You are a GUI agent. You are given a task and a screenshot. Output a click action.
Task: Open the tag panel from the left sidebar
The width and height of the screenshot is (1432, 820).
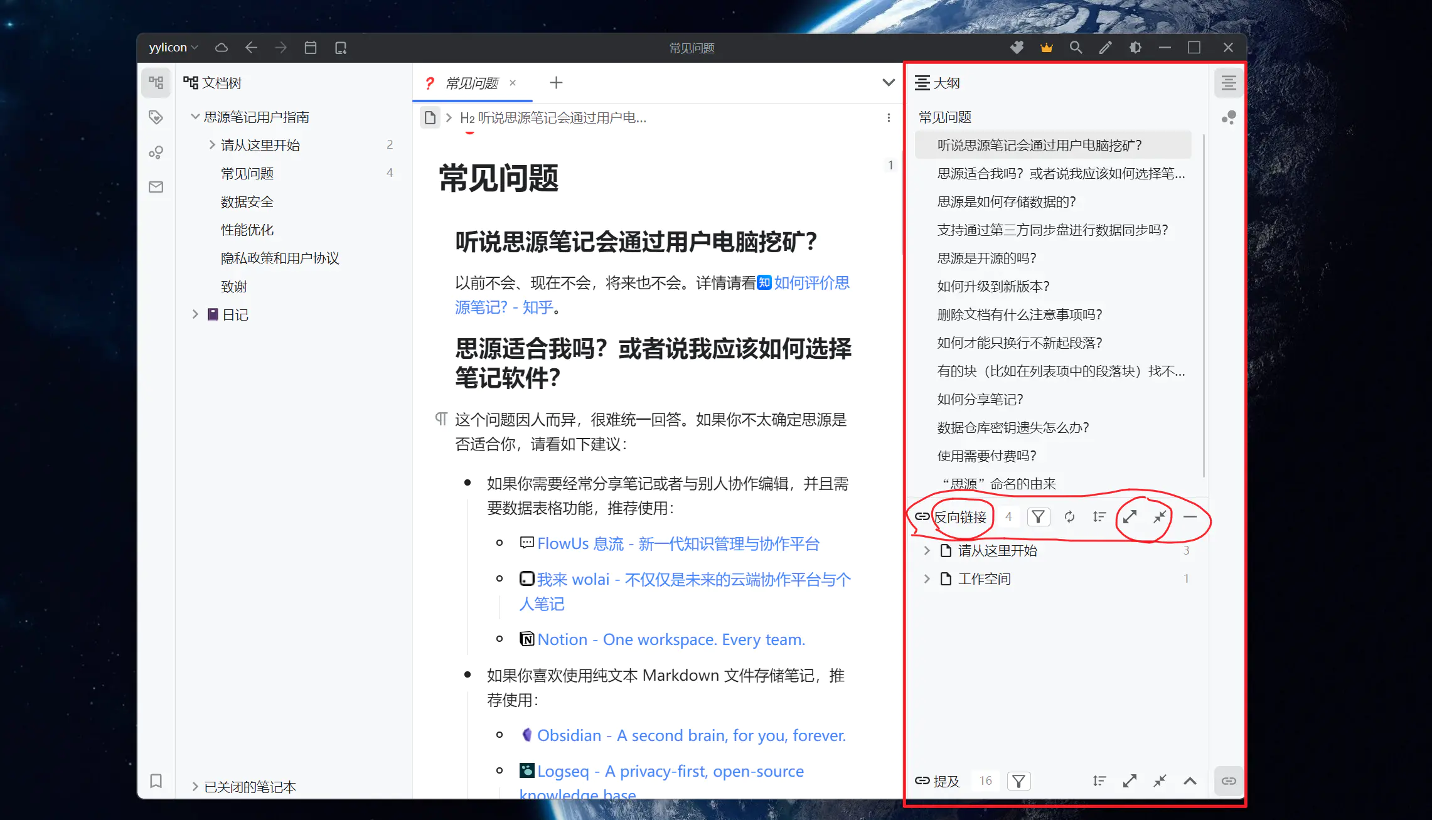(156, 117)
